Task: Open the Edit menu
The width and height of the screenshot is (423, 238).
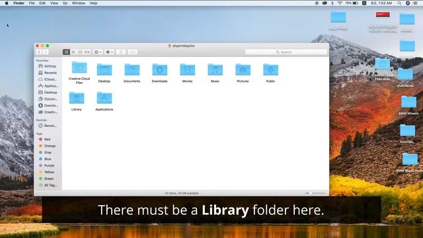Action: 42,3
